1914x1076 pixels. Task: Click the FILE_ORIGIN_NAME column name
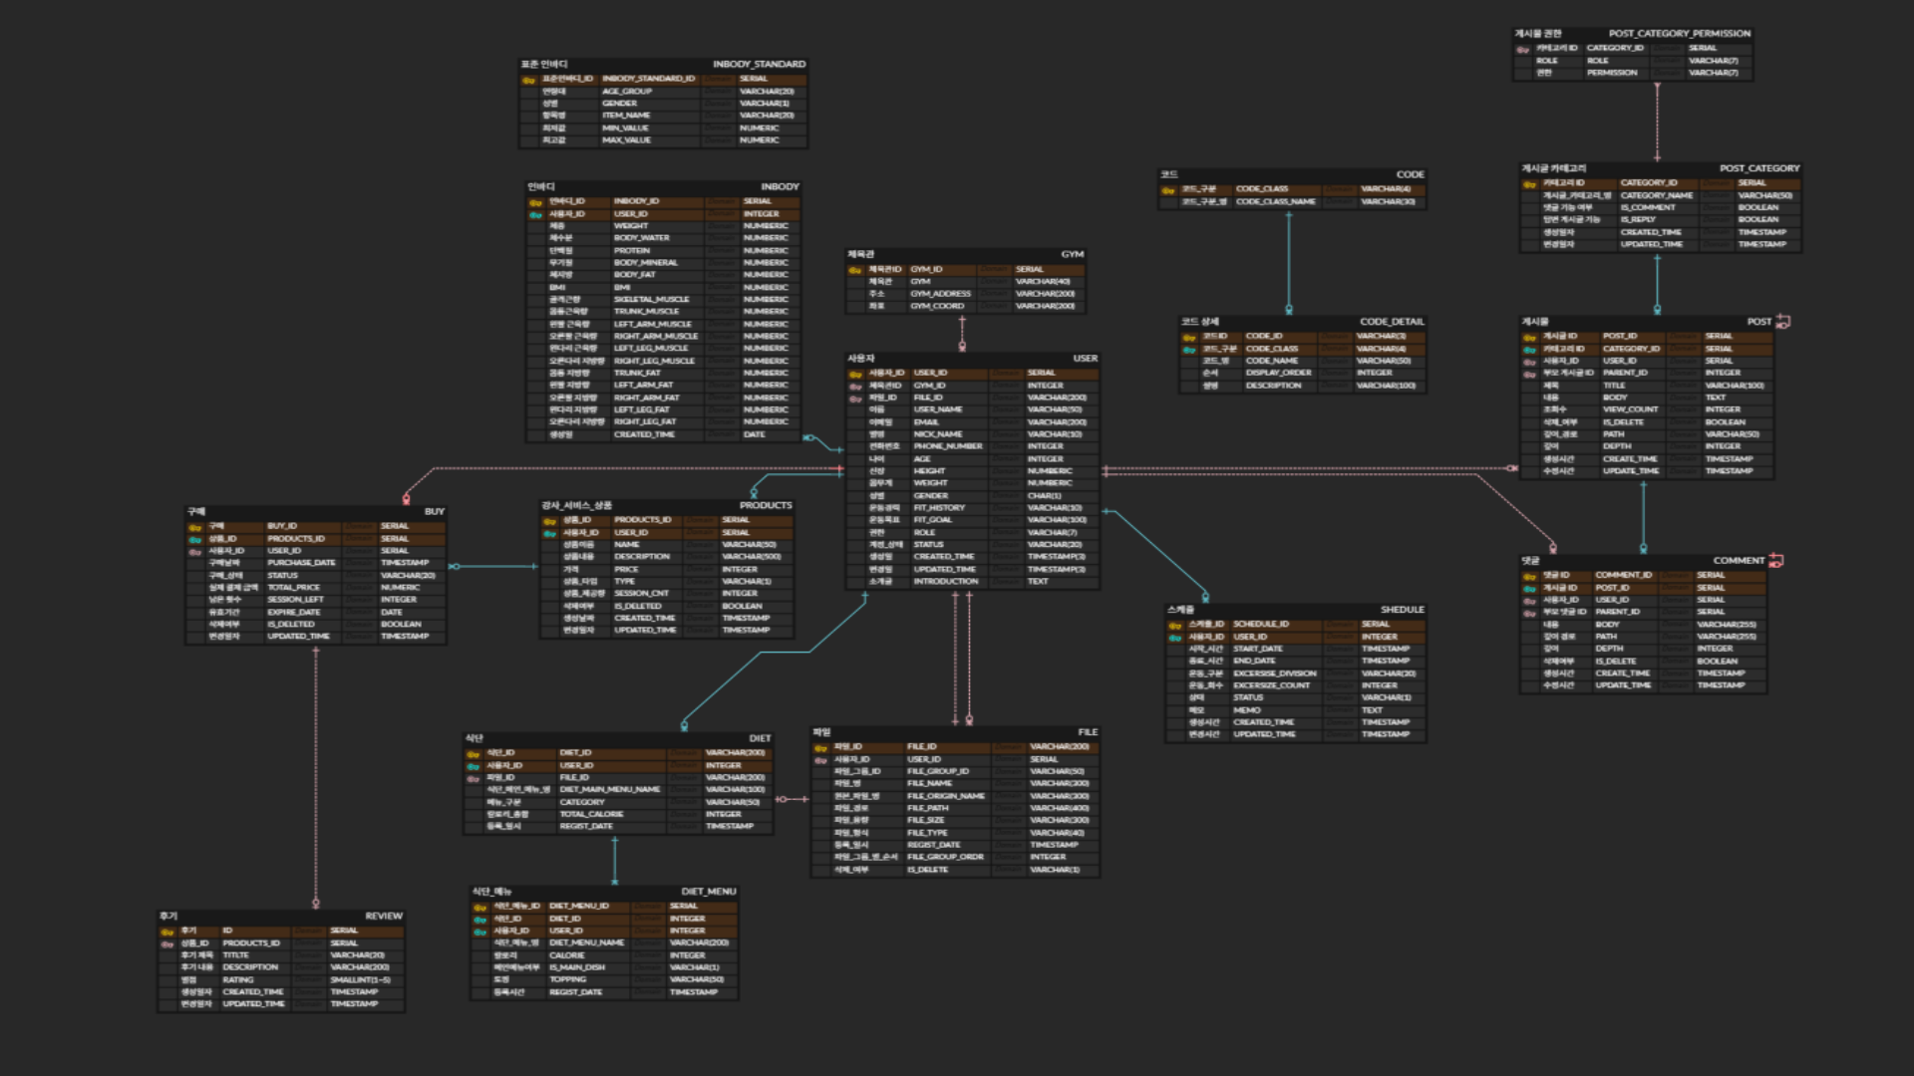tap(945, 796)
